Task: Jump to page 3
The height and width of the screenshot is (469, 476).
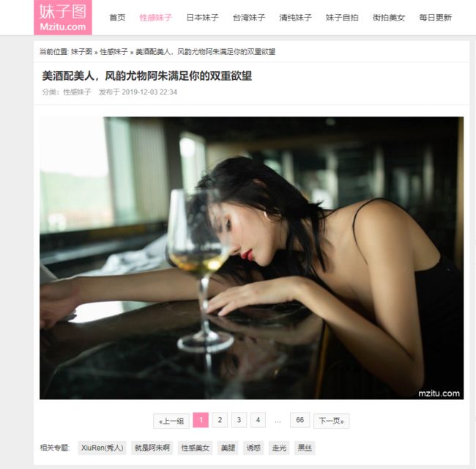Action: 239,420
